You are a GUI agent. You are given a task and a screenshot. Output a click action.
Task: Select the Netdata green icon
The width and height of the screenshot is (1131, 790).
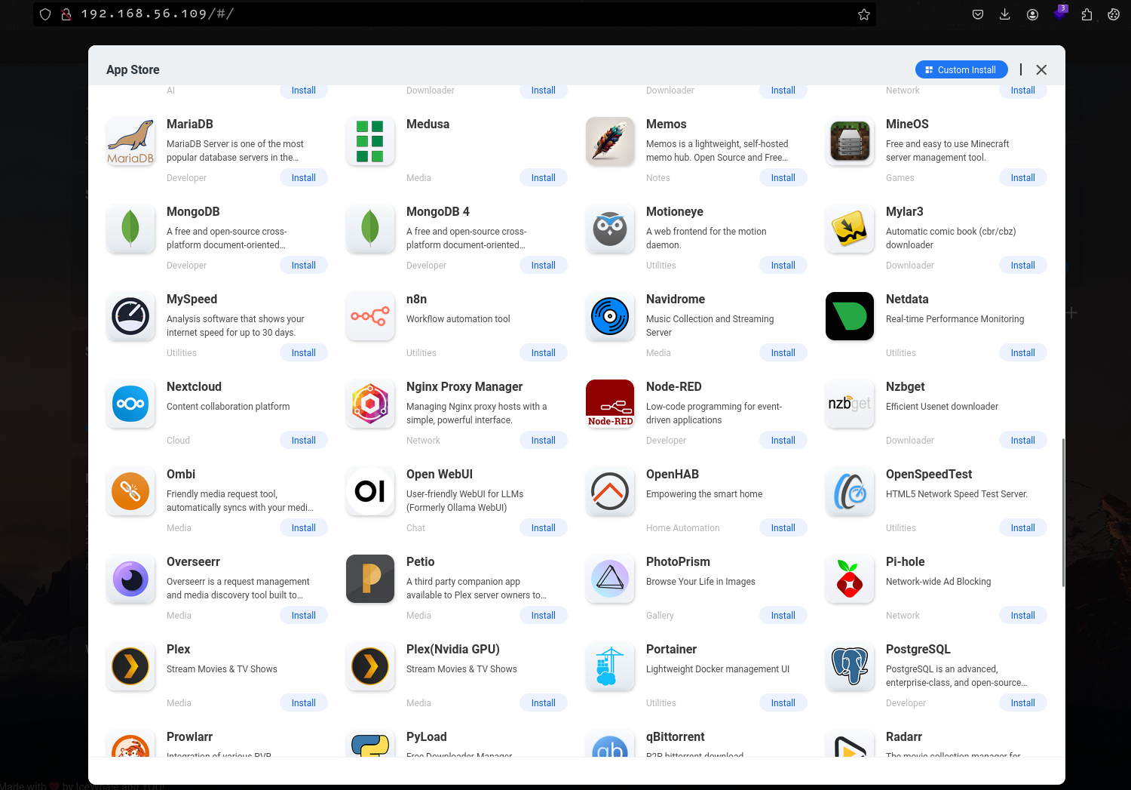850,316
